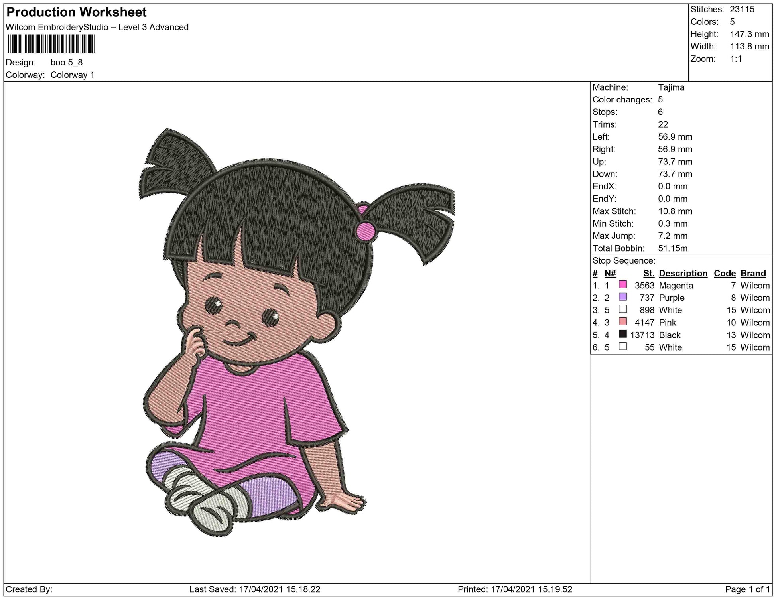Click the Page 1 of 1 footer text

(747, 589)
